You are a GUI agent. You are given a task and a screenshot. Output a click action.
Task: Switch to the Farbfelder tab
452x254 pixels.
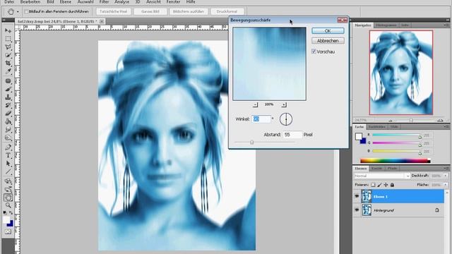[376, 127]
